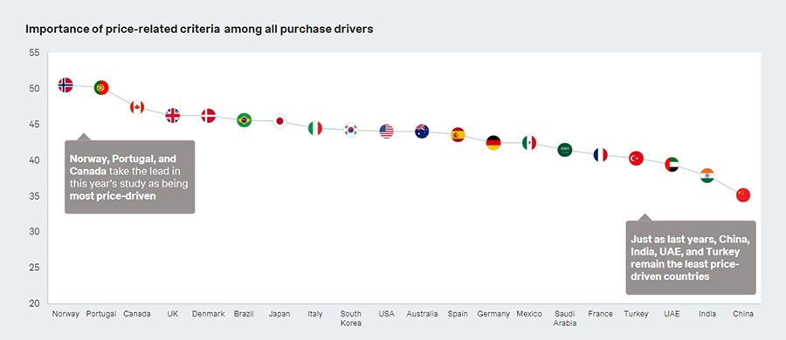Click the most price-driven callout box
Viewport: 786px width, 340px height.
click(x=130, y=177)
